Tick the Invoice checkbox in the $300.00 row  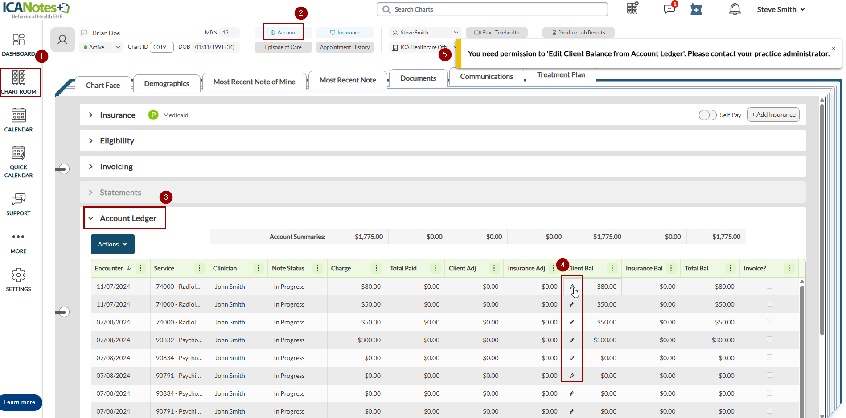coord(769,340)
